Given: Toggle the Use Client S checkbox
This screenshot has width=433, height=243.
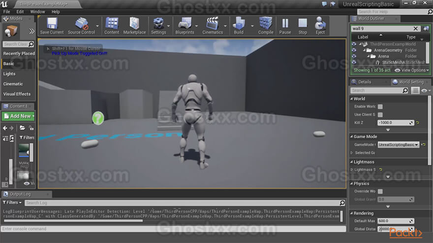Looking at the screenshot, I should (380, 114).
